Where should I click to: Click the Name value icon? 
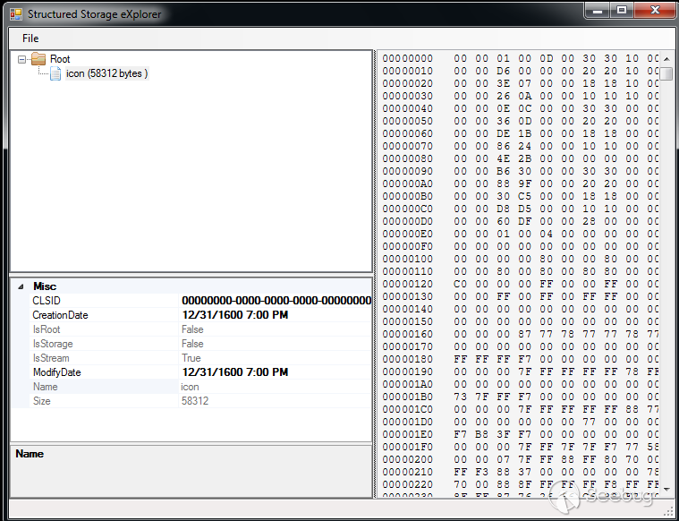tap(190, 387)
